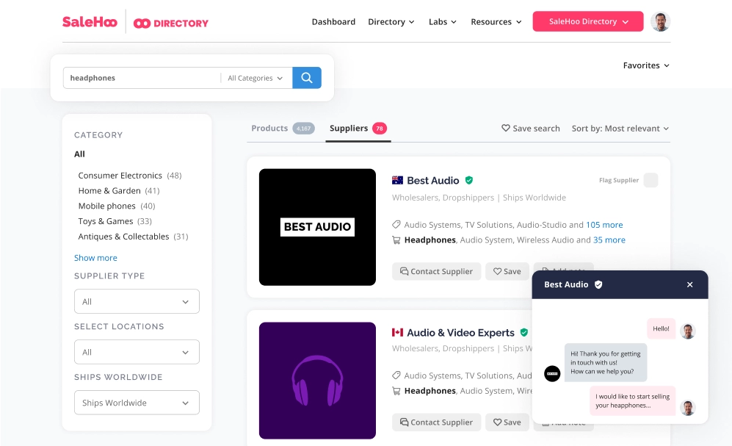732x446 pixels.
Task: Click the Australian flag on the Best Audio listing
Action: [x=398, y=179]
